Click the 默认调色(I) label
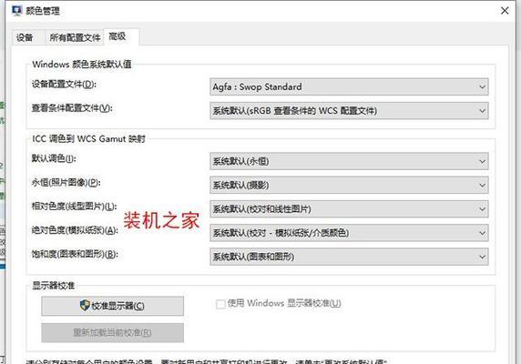The width and height of the screenshot is (521, 364). (54, 158)
